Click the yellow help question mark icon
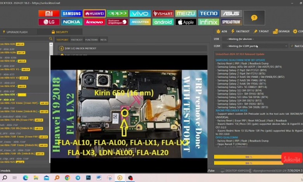Screen dimensions: 303x182 pos(254,18)
